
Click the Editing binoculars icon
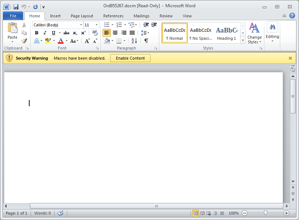[x=272, y=27]
